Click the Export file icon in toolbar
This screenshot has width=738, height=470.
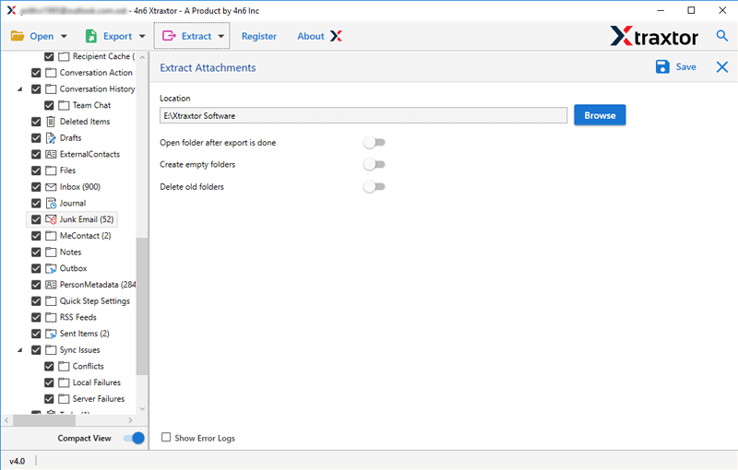click(90, 36)
